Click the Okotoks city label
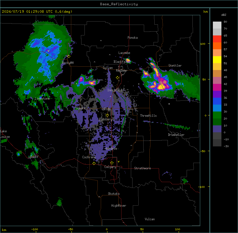 pyautogui.click(x=114, y=194)
